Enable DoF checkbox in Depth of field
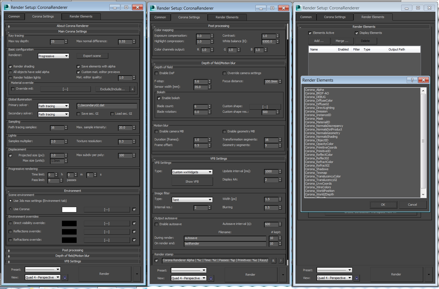 click(x=156, y=73)
